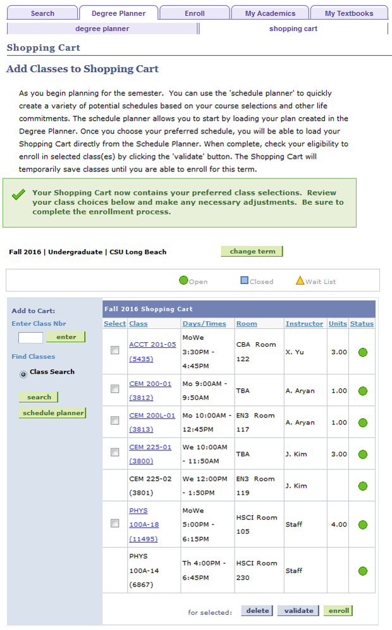Open the schedule planner button
The height and width of the screenshot is (630, 392).
[x=52, y=412]
